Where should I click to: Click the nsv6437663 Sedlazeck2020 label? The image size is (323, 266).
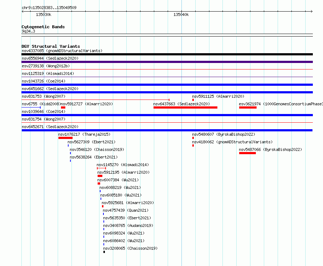pyautogui.click(x=181, y=104)
